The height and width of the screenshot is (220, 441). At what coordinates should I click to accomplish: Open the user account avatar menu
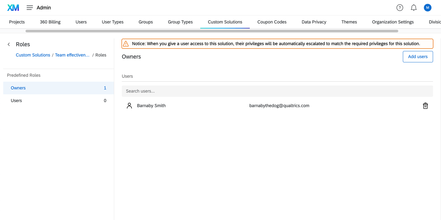click(428, 8)
